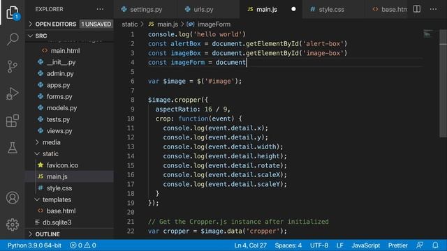Open Explorer more actions ellipsis
Viewport: 447px width, 251px height.
click(x=100, y=9)
